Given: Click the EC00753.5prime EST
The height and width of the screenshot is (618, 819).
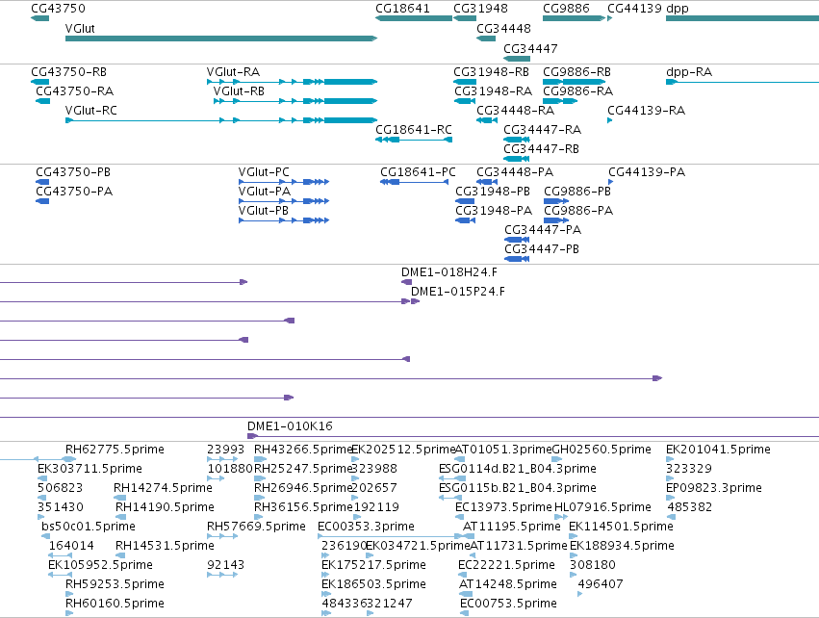Looking at the screenshot, I should click(x=464, y=613).
